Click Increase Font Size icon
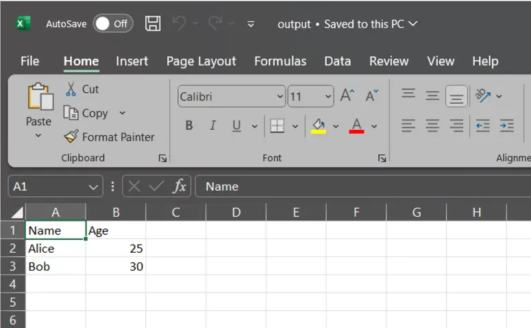Image resolution: width=531 pixels, height=328 pixels. [347, 96]
